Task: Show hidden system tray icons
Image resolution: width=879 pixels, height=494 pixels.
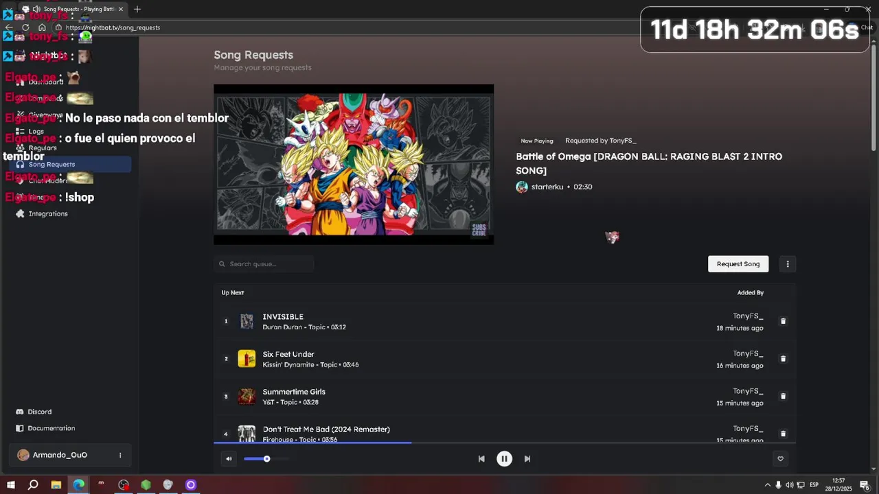Action: (x=768, y=485)
